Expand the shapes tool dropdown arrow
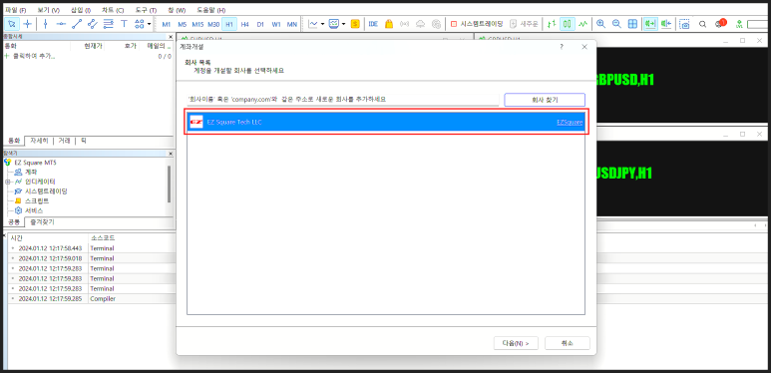Viewport: 771px width, 373px height. click(x=149, y=24)
